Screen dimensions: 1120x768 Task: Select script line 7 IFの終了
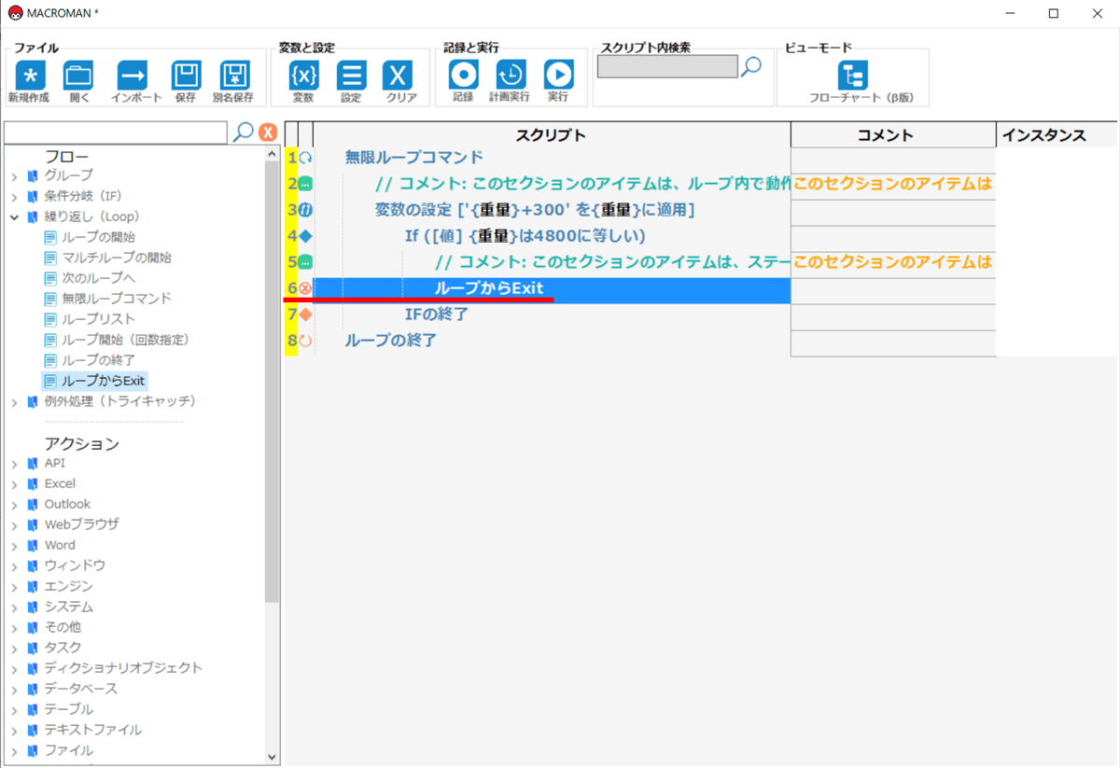point(436,315)
